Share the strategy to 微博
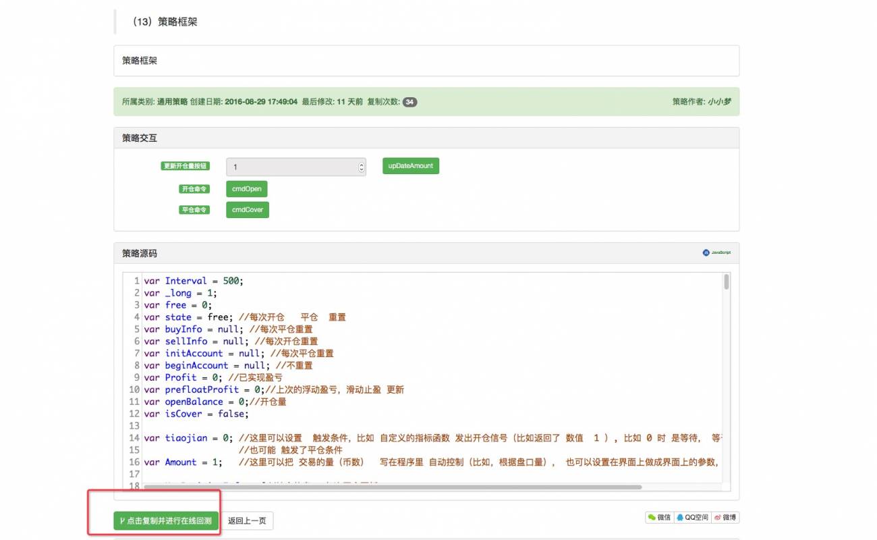Screen dimensions: 877x540 pyautogui.click(x=725, y=518)
